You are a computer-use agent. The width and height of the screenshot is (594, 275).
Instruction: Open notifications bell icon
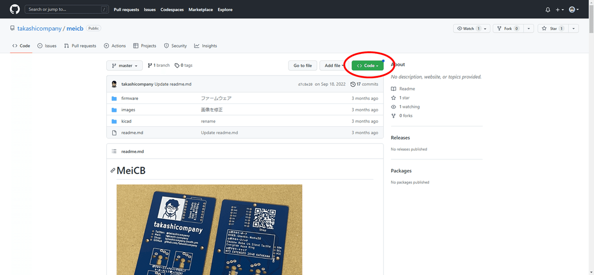click(x=548, y=10)
